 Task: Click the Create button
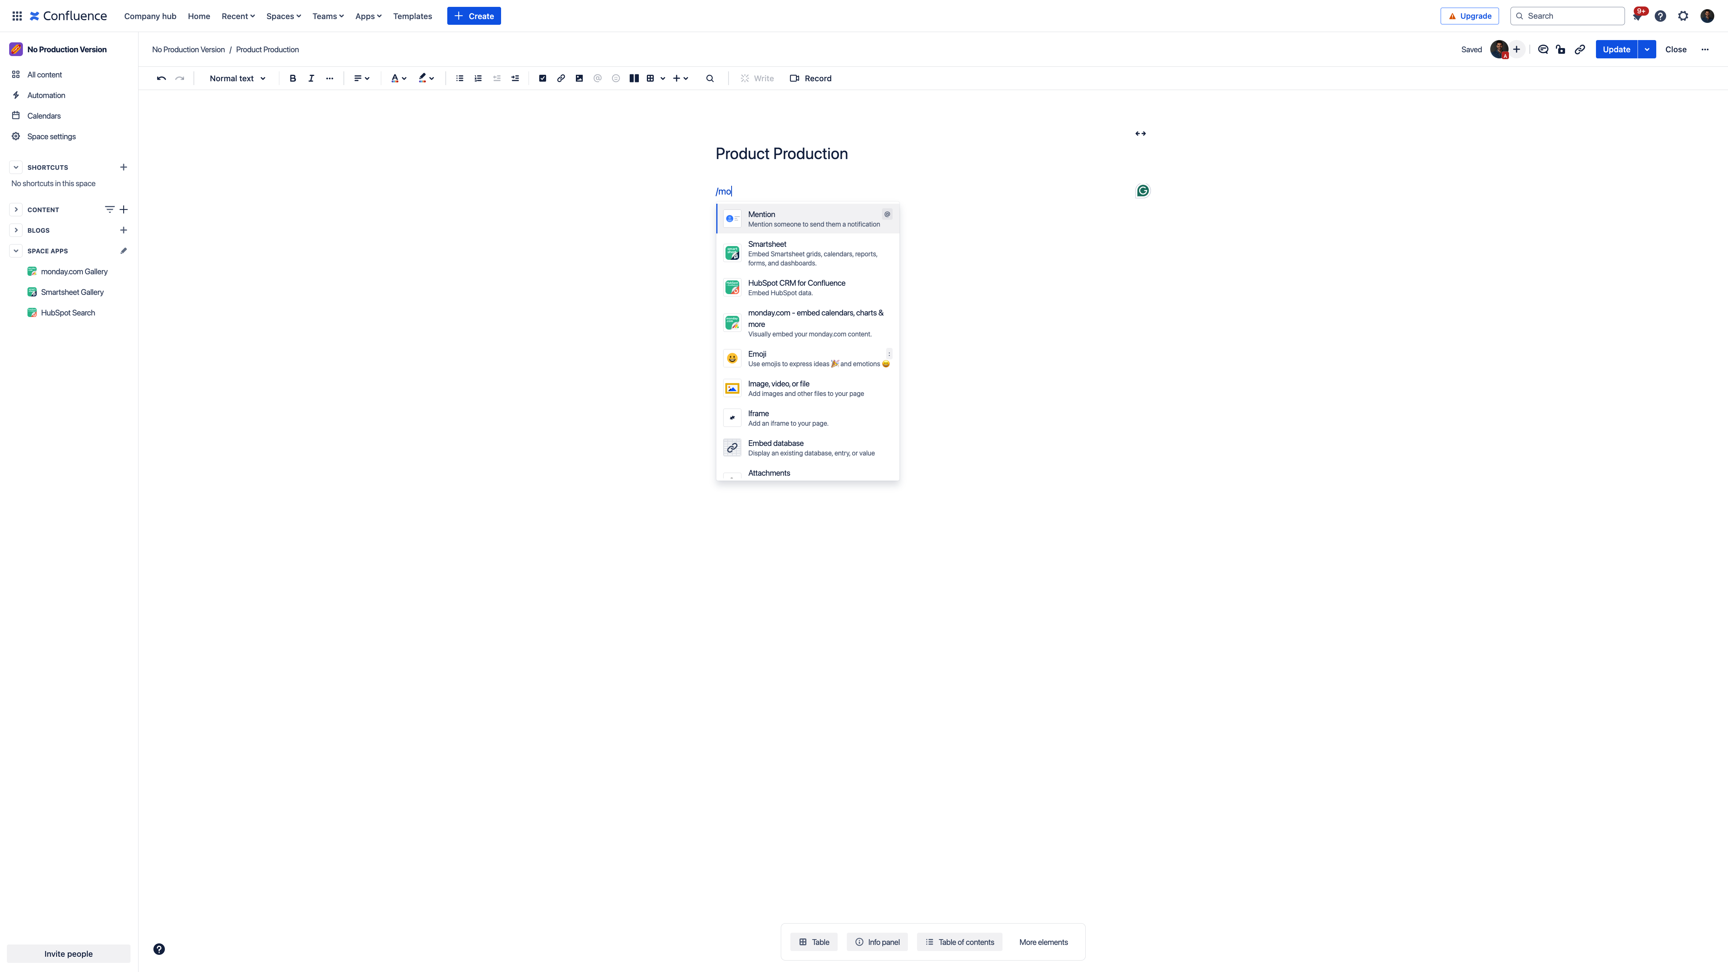click(x=474, y=16)
